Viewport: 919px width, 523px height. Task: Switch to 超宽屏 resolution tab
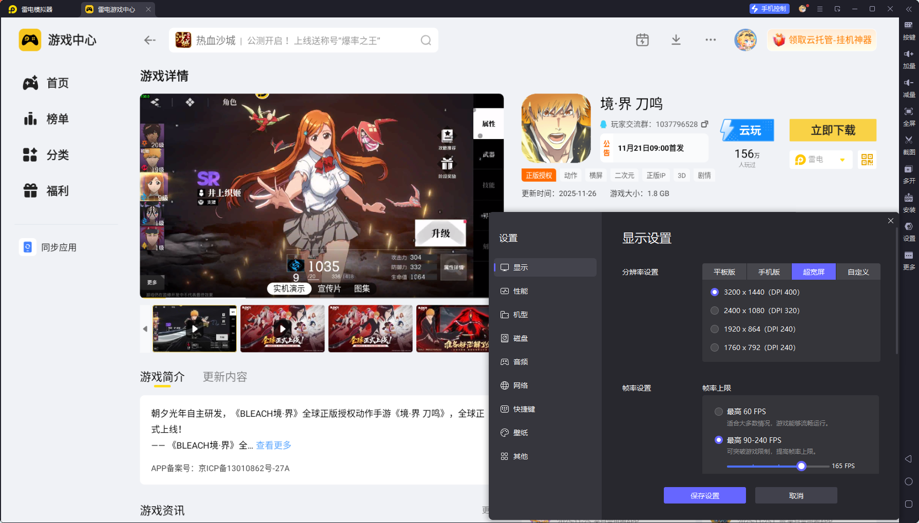pos(814,272)
